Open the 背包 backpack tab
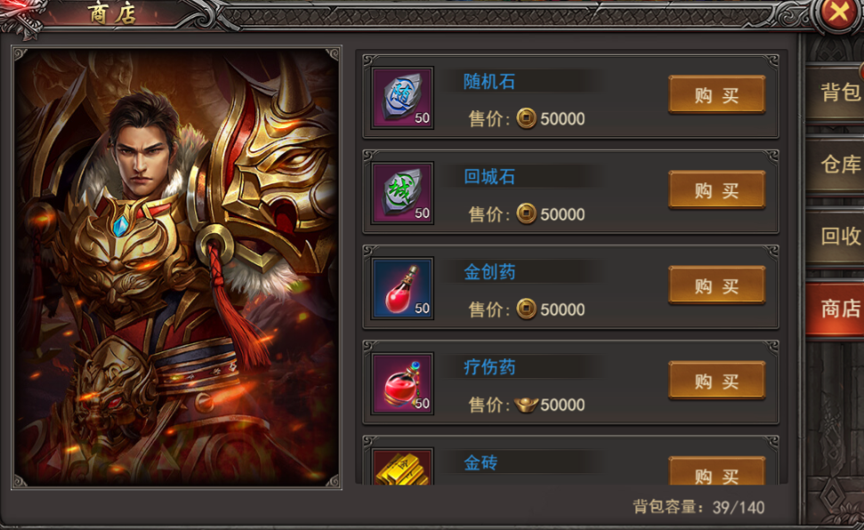 (x=836, y=92)
